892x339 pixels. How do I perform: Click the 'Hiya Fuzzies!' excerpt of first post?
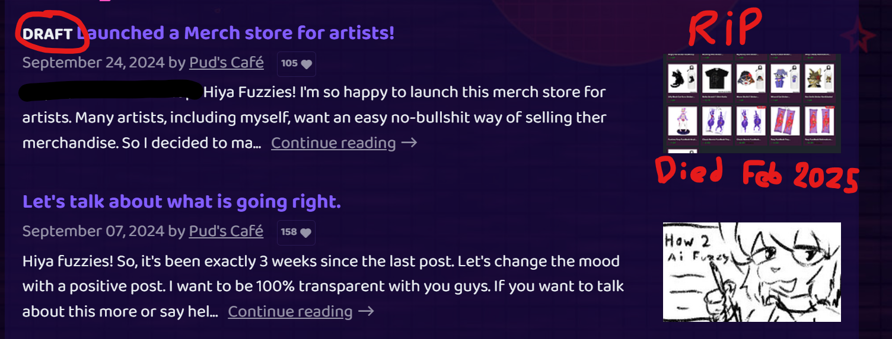(250, 93)
